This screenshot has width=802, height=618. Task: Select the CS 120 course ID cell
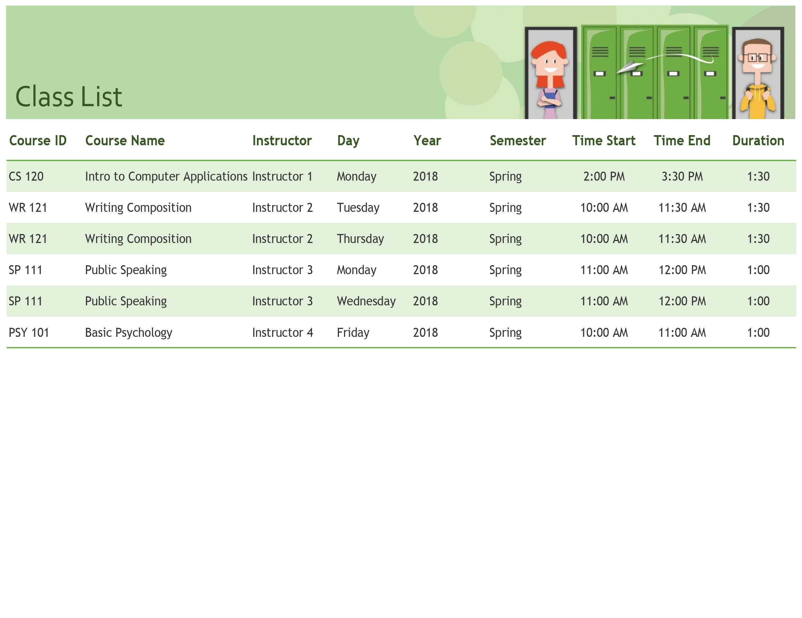point(26,176)
